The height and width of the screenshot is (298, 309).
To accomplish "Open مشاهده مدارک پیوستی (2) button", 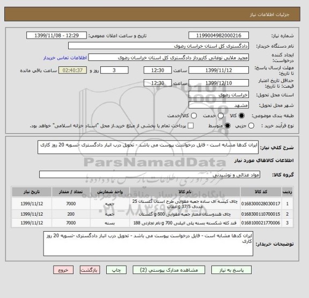I will 169,270.
